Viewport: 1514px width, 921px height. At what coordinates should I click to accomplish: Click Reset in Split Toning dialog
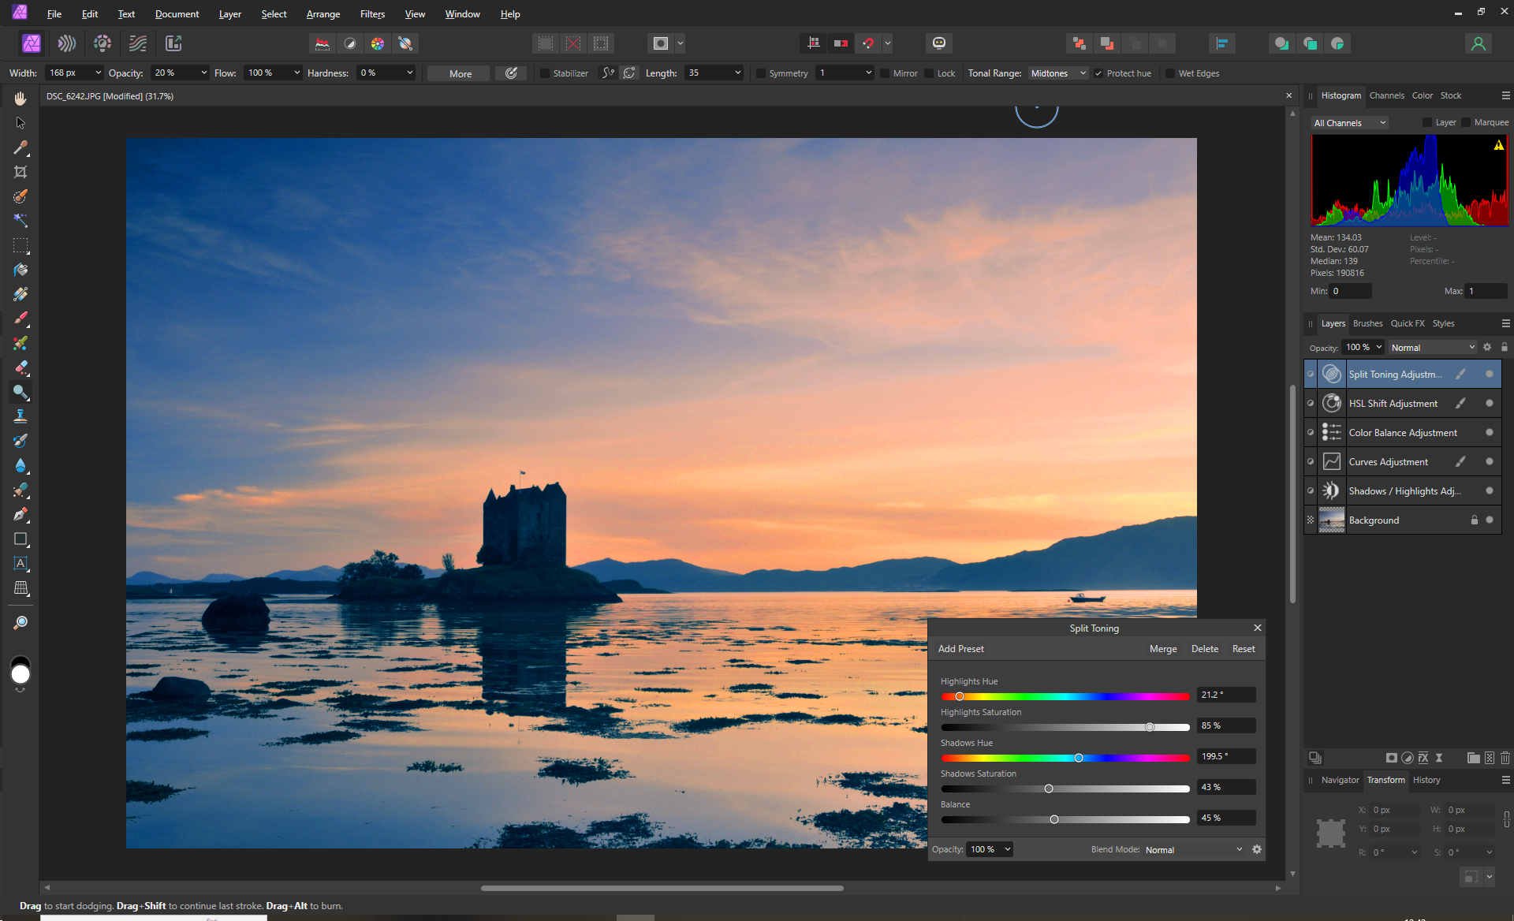point(1244,648)
